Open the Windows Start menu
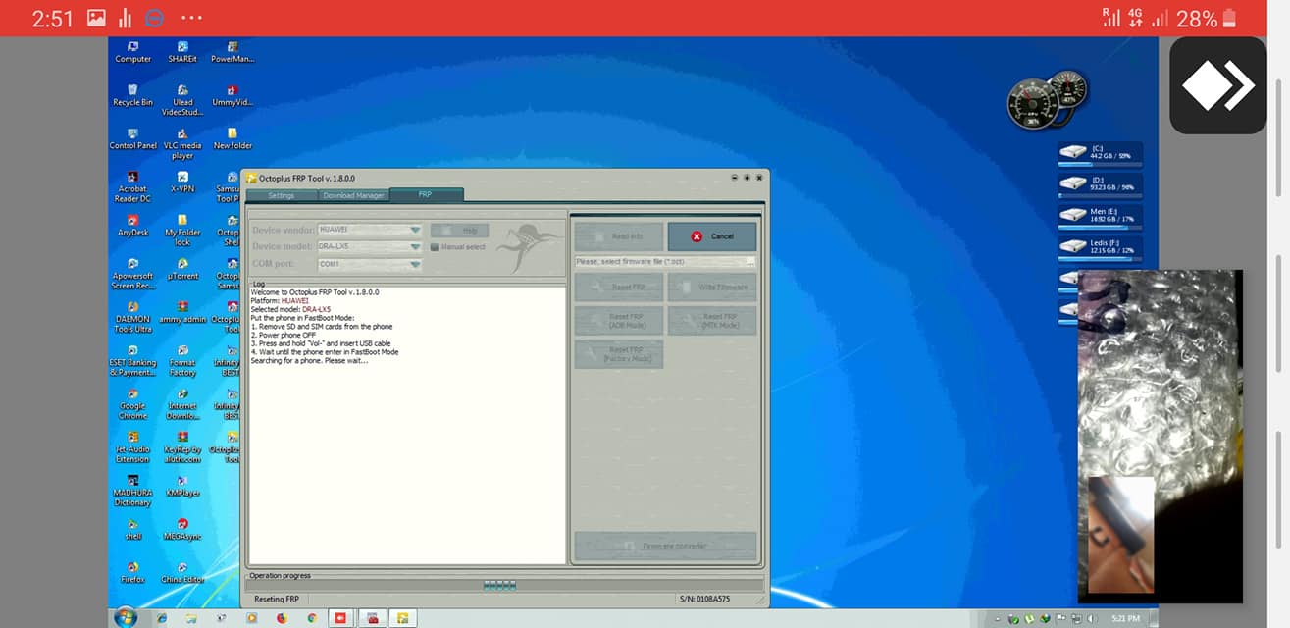 pyautogui.click(x=125, y=618)
